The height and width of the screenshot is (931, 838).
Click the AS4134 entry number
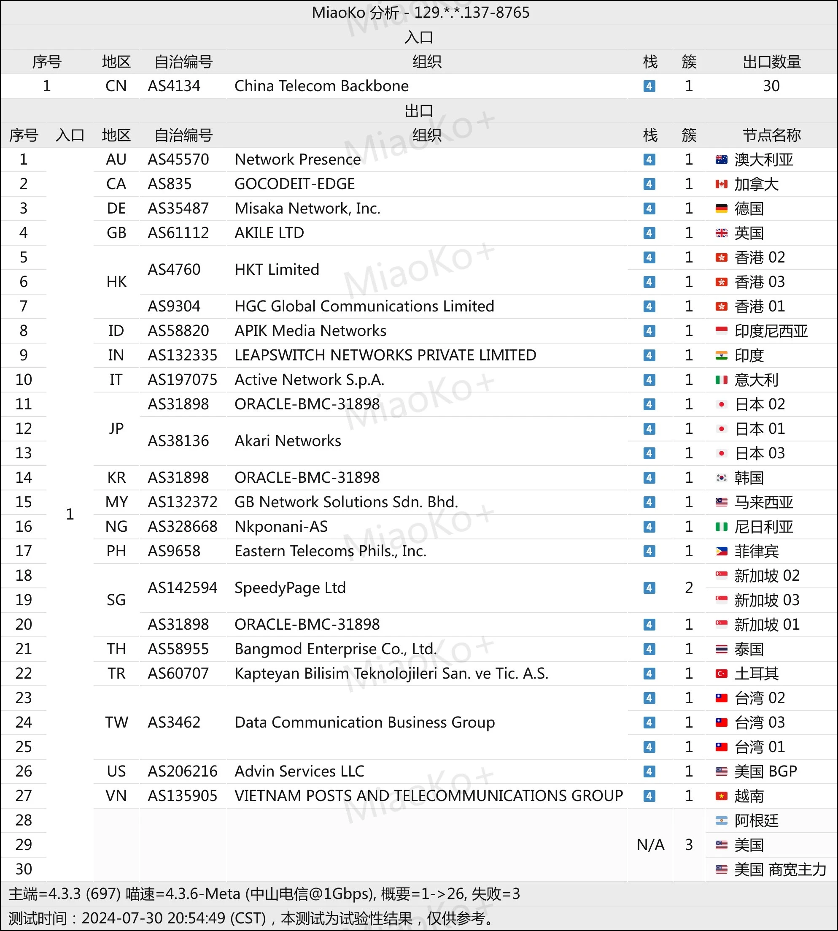[x=174, y=86]
